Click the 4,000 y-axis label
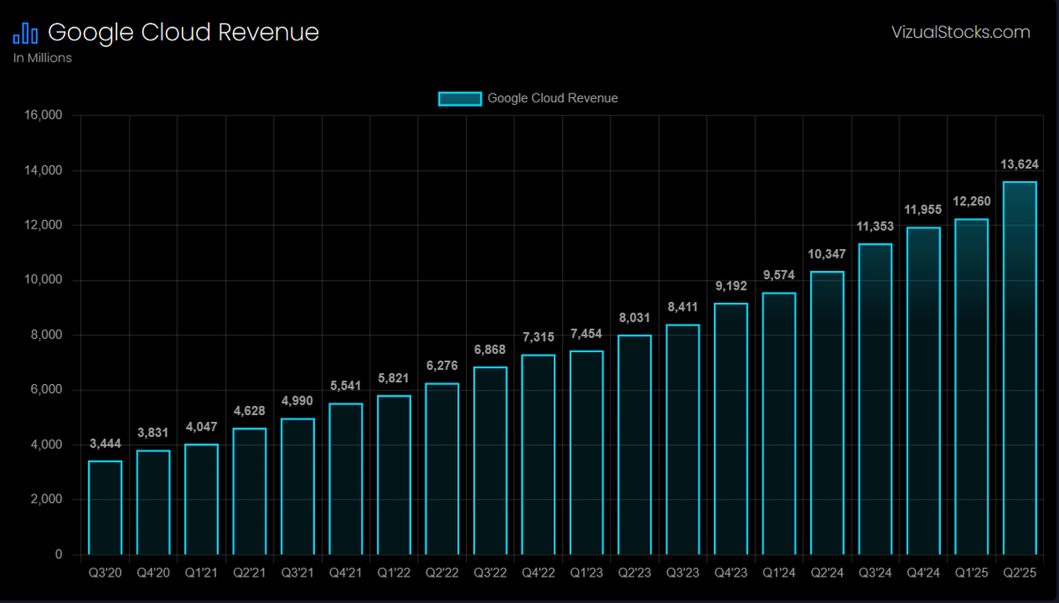This screenshot has width=1059, height=603. coord(45,445)
